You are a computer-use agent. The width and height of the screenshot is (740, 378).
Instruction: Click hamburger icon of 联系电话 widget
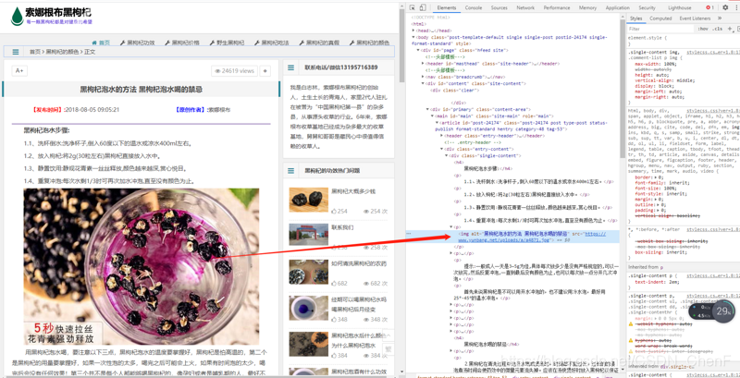coord(290,67)
